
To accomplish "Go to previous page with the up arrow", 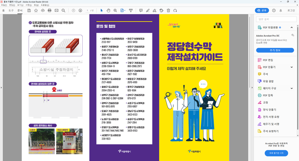I will pos(73,11).
